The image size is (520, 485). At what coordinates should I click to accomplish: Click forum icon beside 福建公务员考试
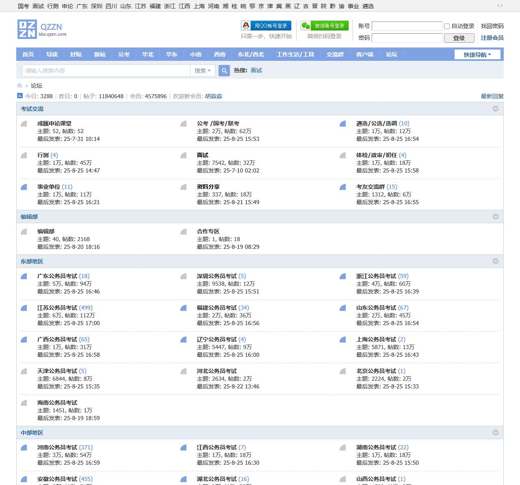tap(184, 308)
